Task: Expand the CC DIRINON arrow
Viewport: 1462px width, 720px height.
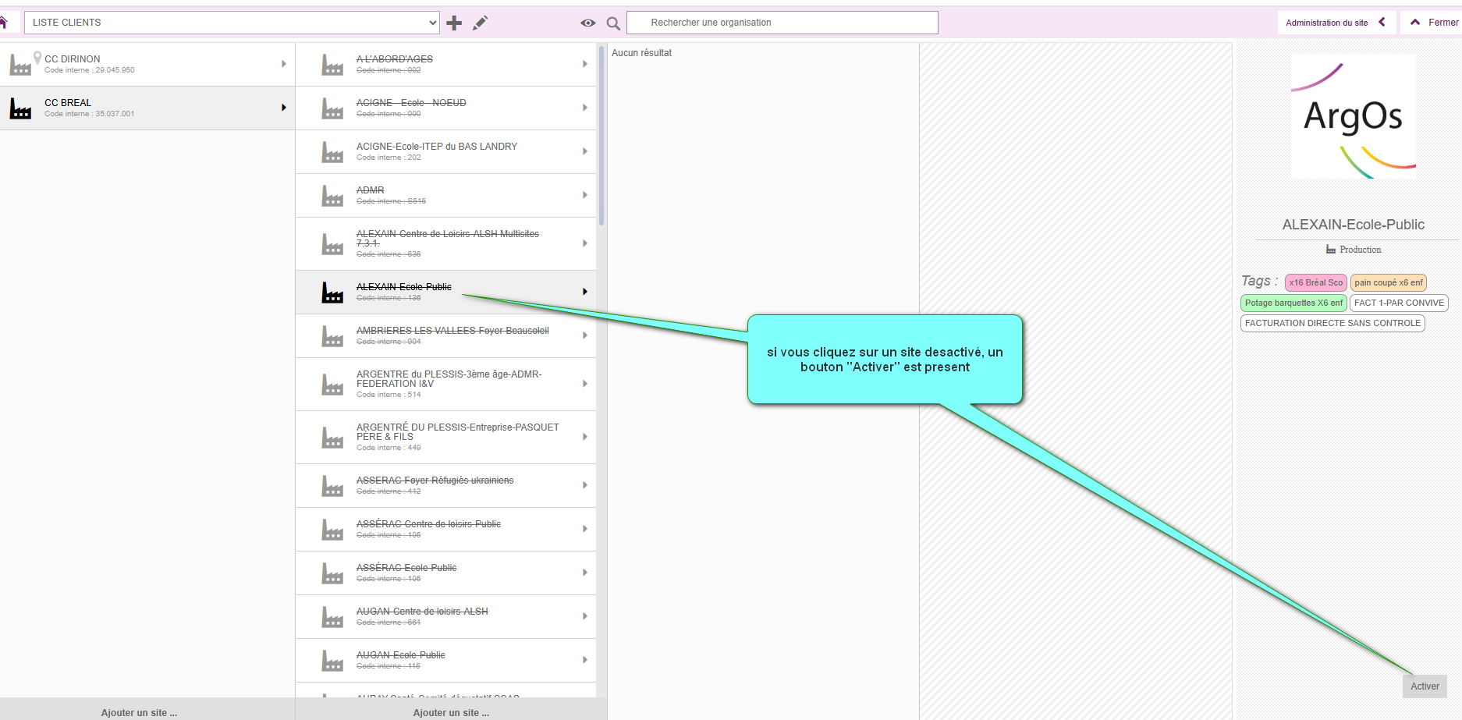Action: click(284, 64)
